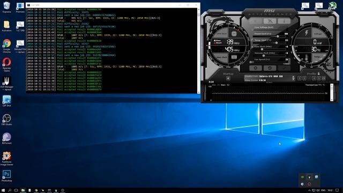The image size is (343, 193).
Task: Select Afterburner profile slot 4
Action: pyautogui.click(x=314, y=78)
